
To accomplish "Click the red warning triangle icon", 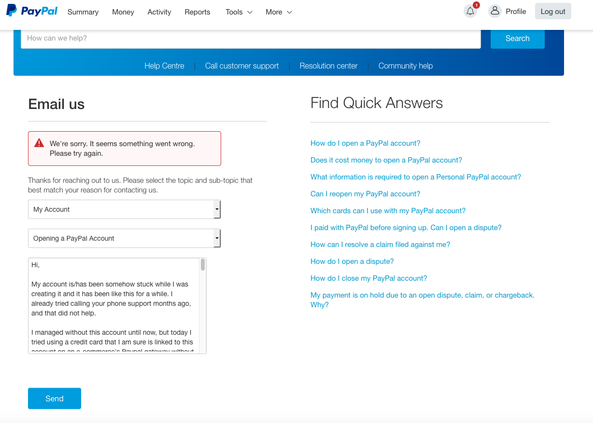I will [x=39, y=143].
